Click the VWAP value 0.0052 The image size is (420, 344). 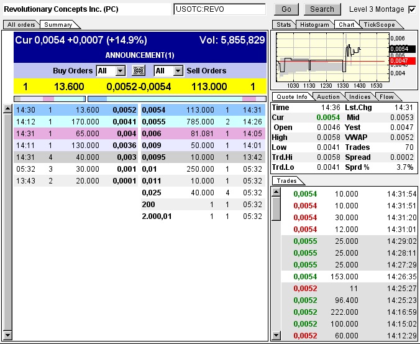point(402,137)
